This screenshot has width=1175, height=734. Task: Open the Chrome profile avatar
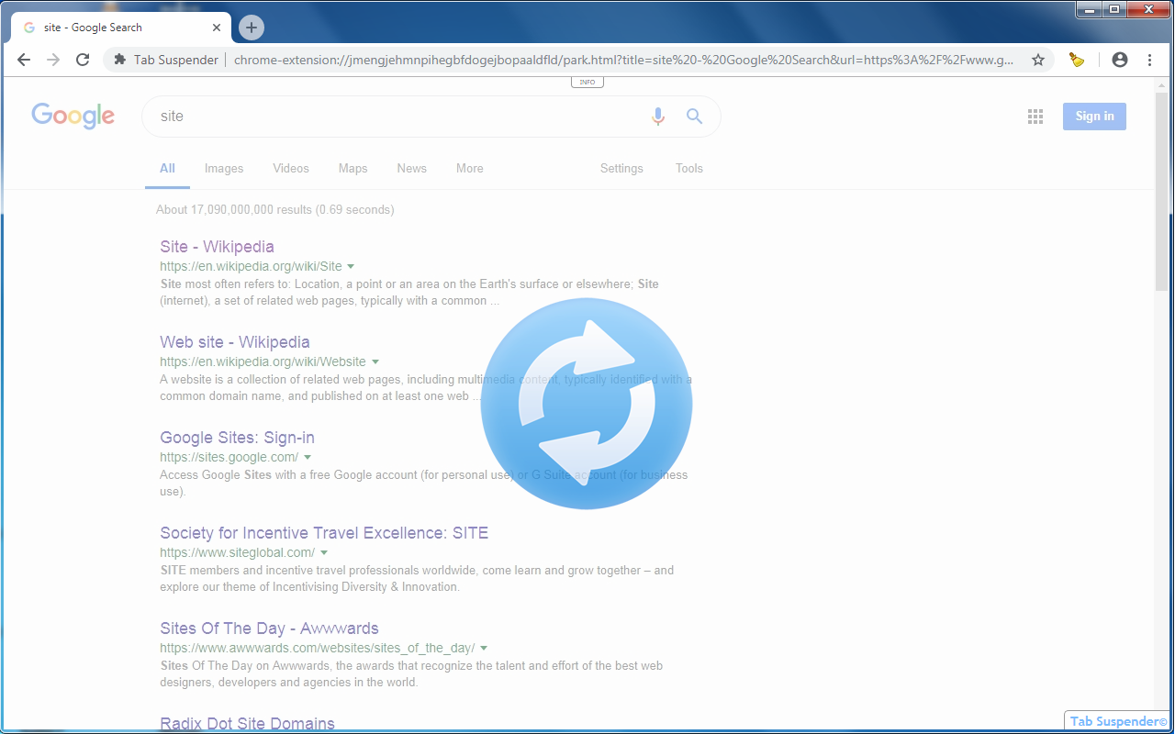point(1120,59)
